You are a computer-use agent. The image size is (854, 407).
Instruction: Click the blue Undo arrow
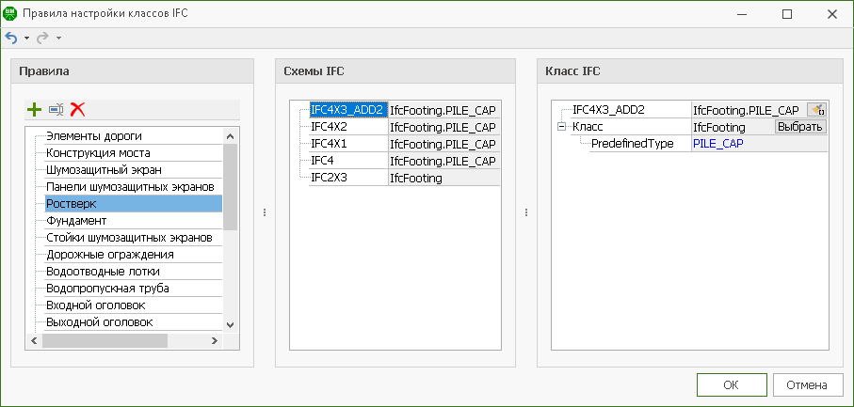tap(11, 38)
